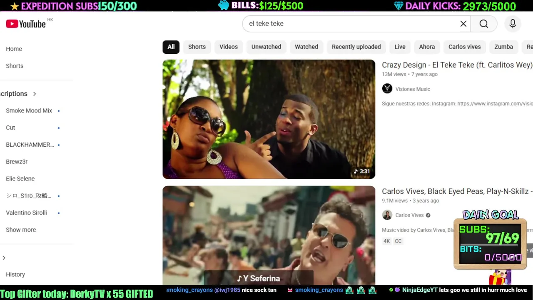Open Valentino Sirolli subscription channel
Viewport: 533px width, 300px height.
click(26, 213)
